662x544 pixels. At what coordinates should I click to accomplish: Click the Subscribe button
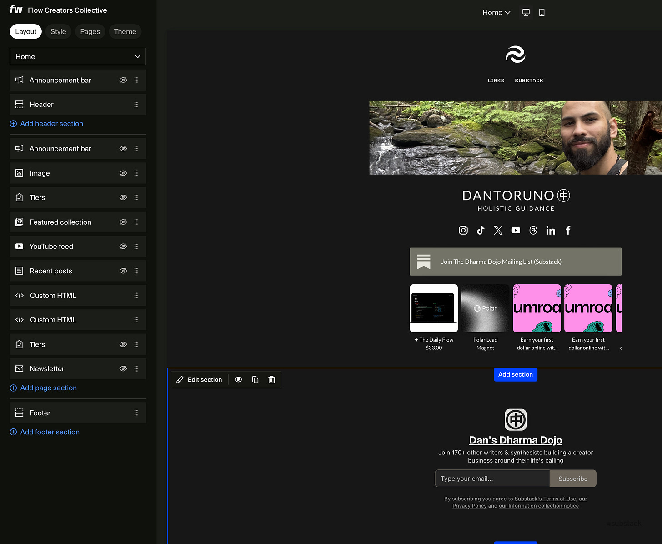pyautogui.click(x=573, y=479)
